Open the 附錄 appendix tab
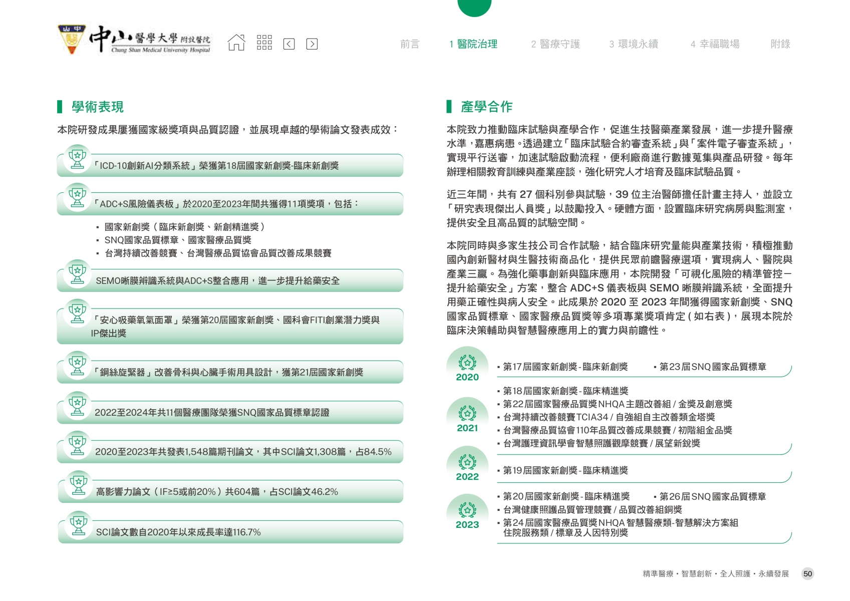This screenshot has height=601, width=850. (x=780, y=44)
